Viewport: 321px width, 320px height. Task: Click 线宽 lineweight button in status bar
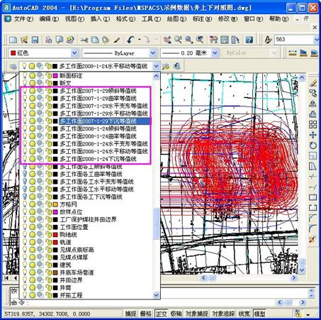pos(244,314)
